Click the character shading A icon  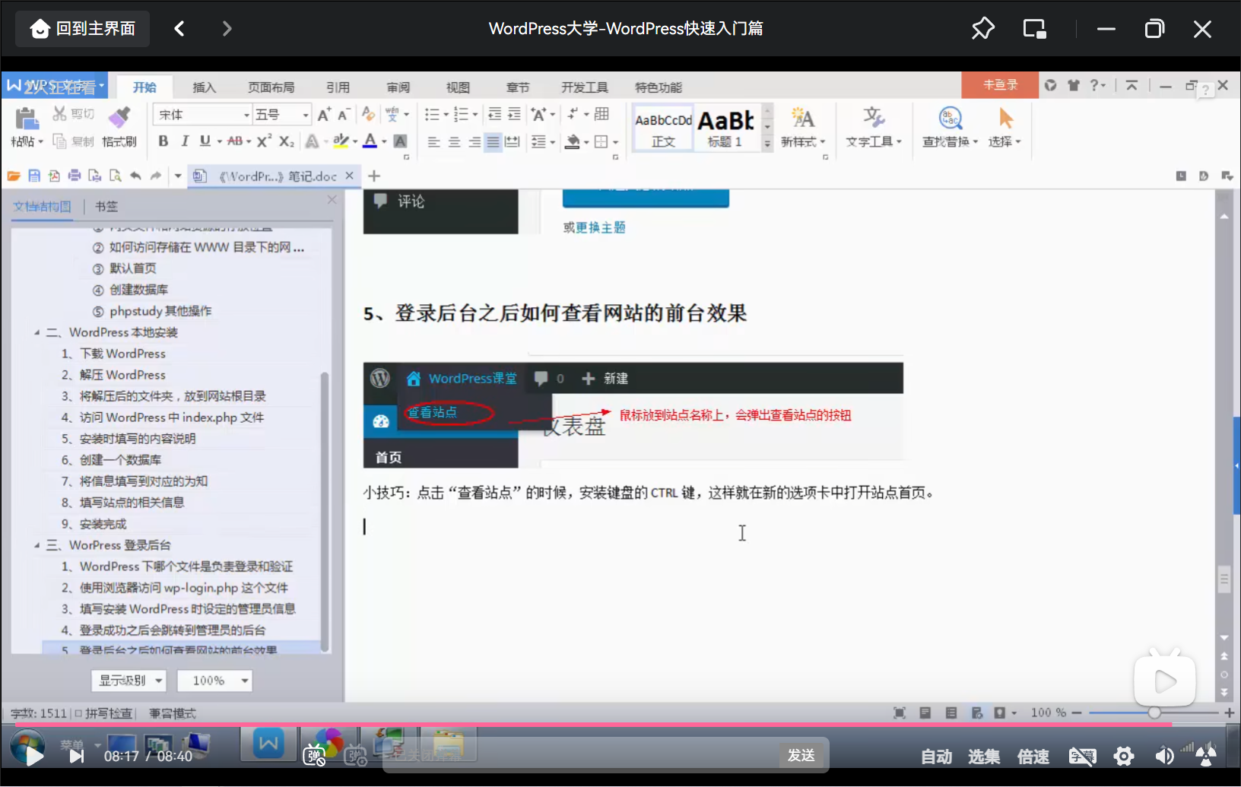click(x=401, y=141)
